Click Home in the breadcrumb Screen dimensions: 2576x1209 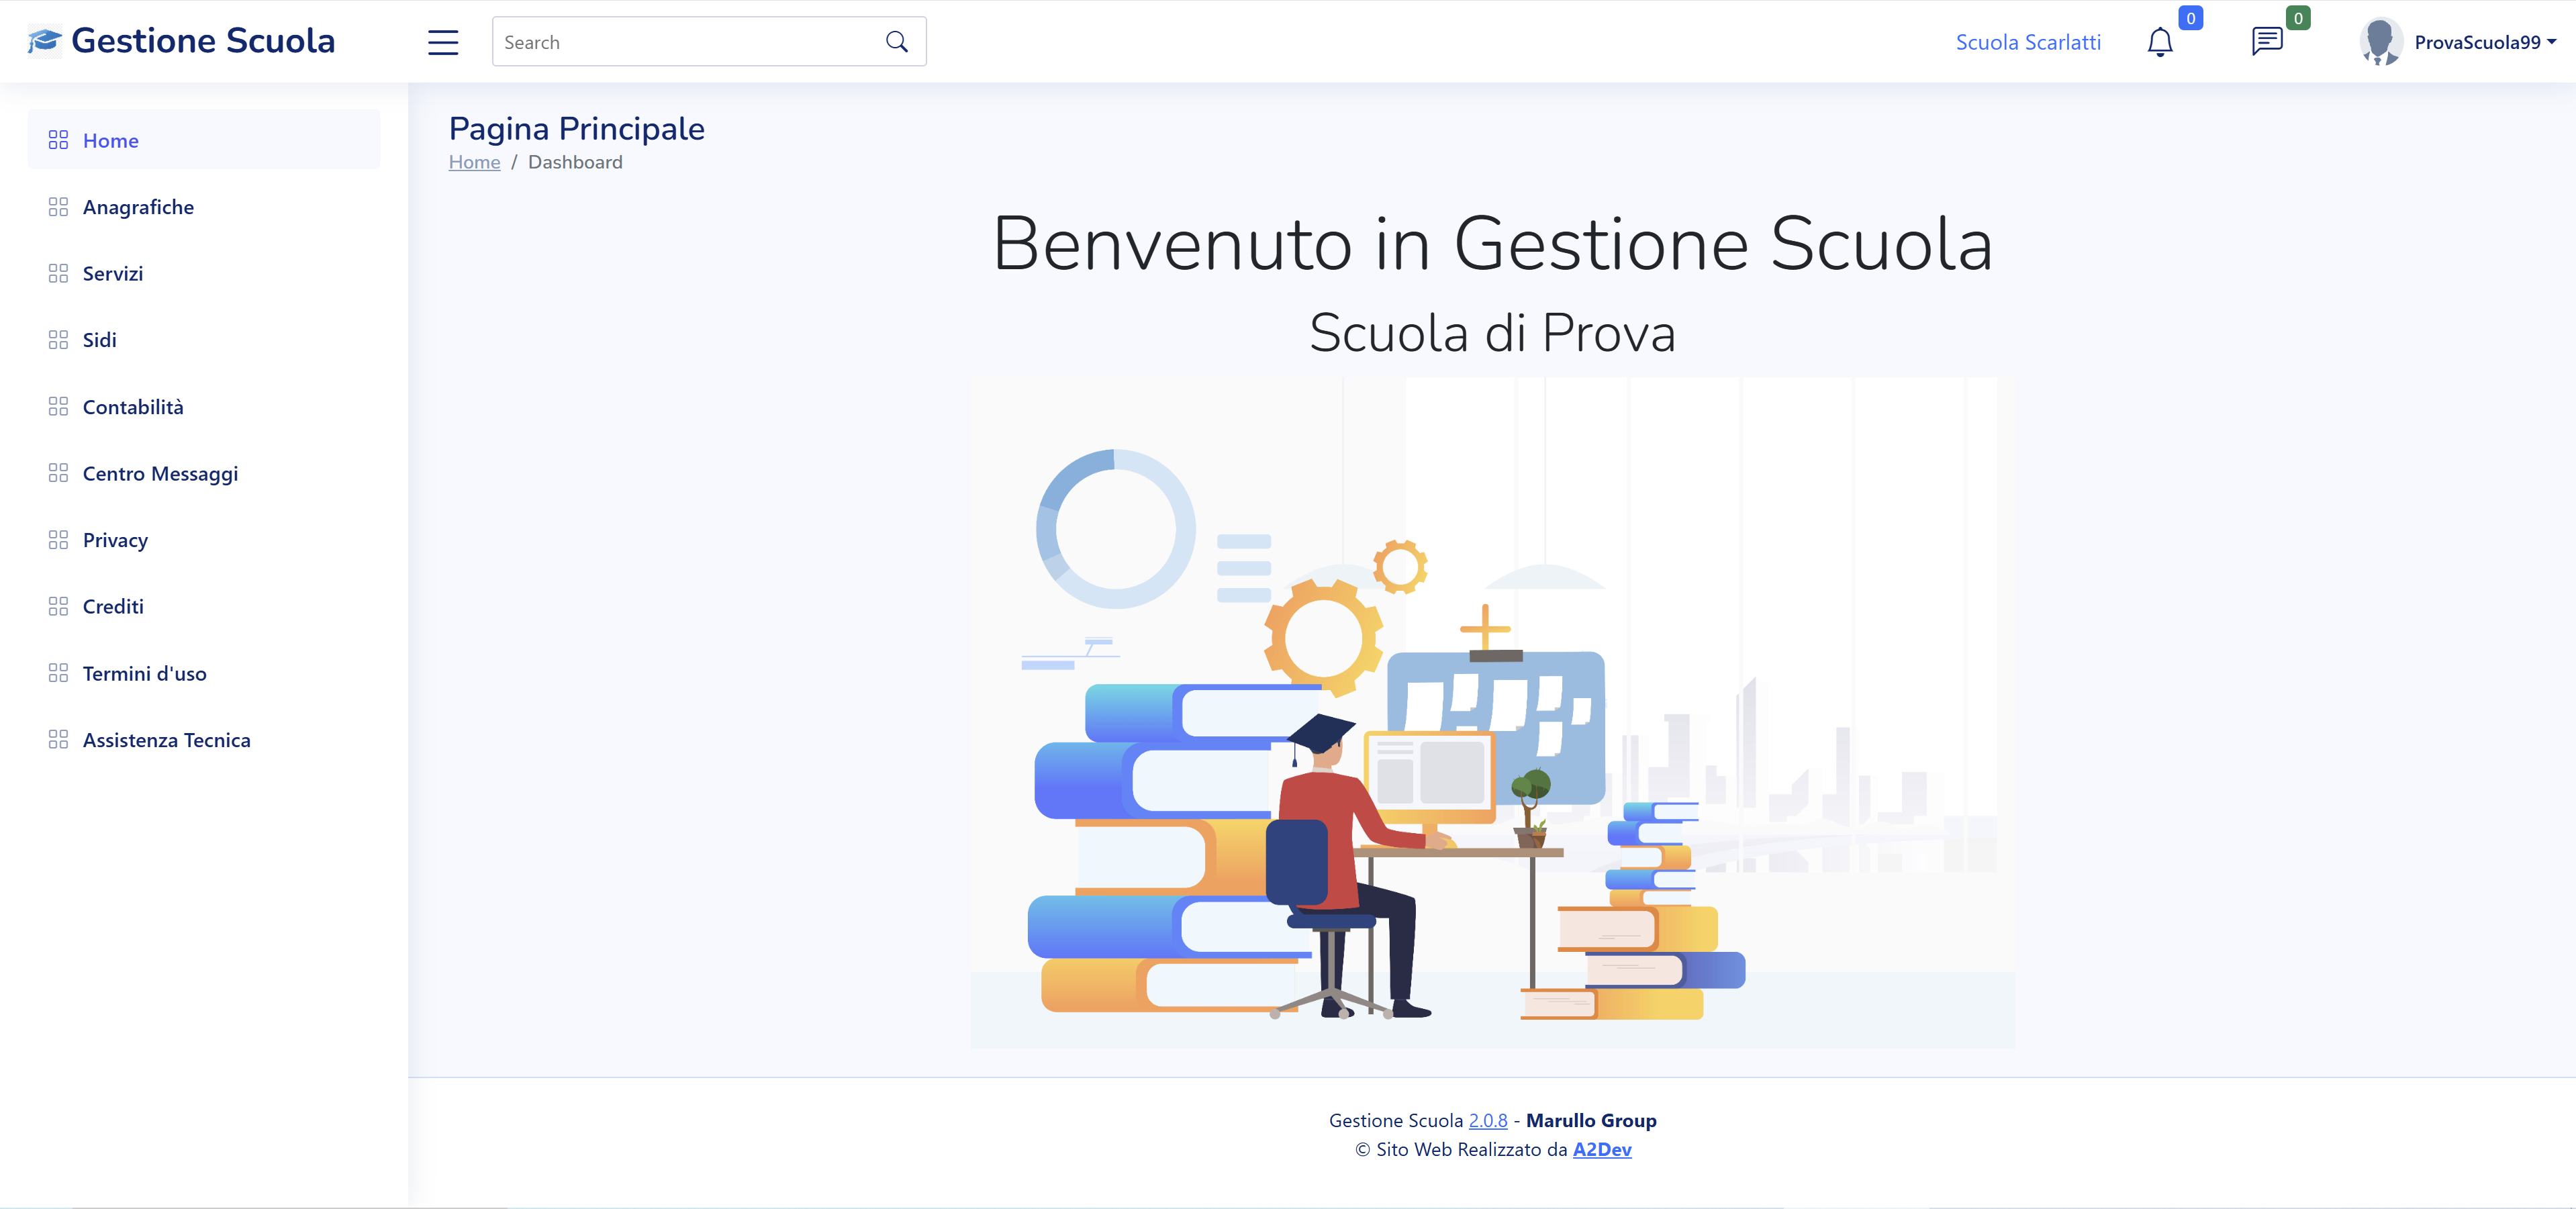(x=474, y=161)
